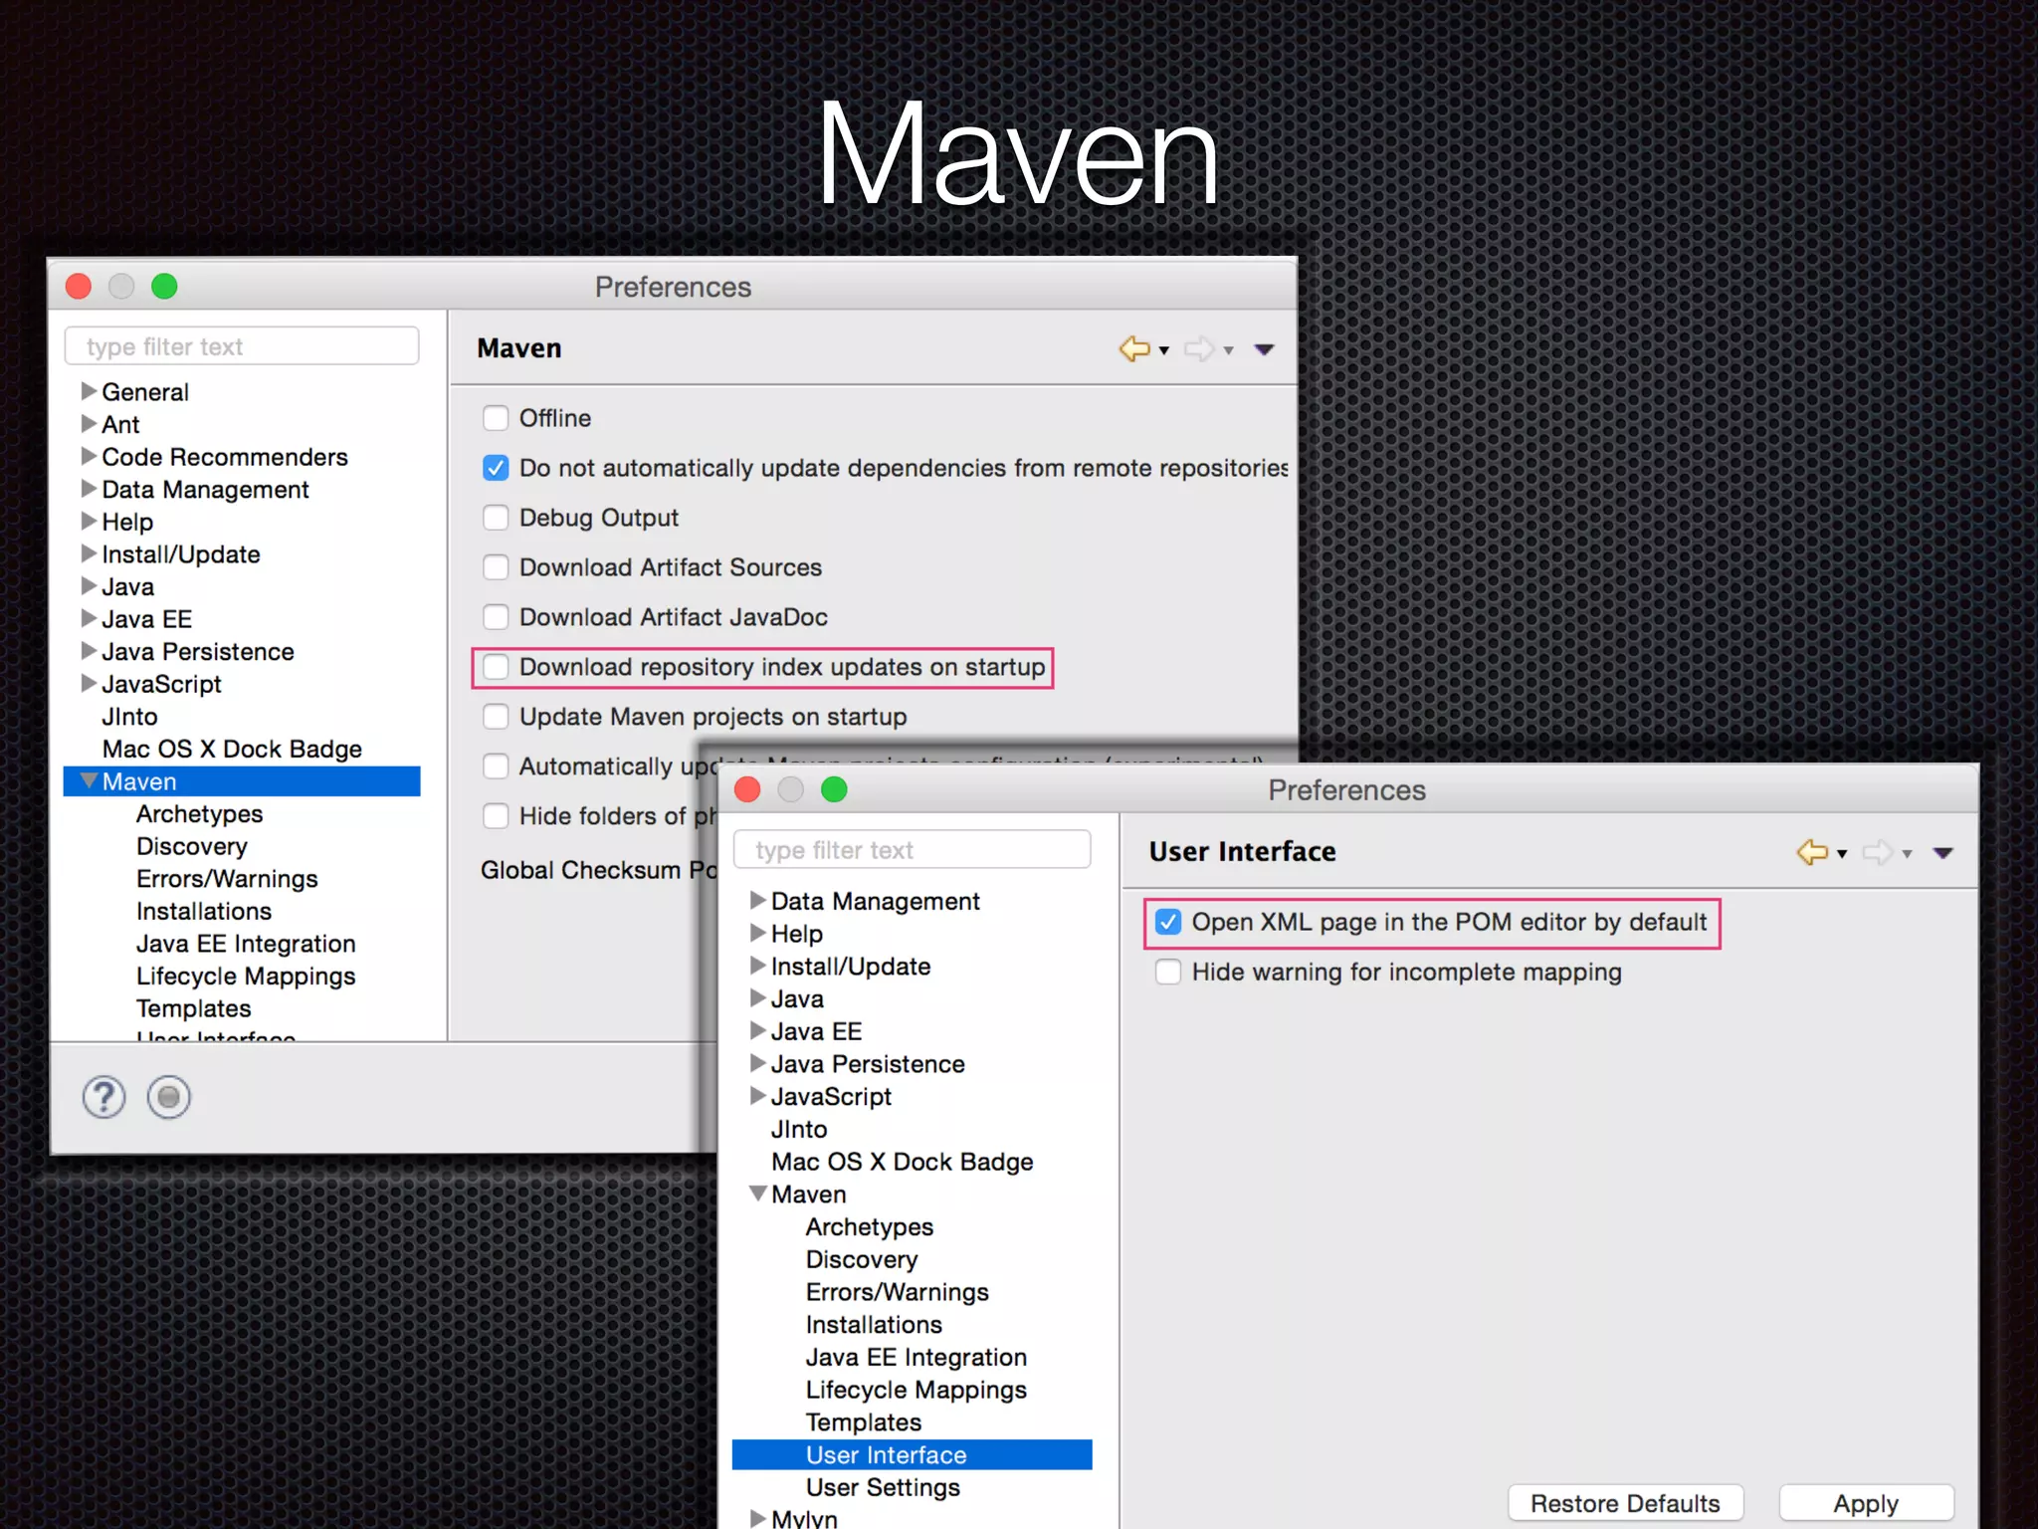The width and height of the screenshot is (2038, 1529).
Task: Click filter text field in front window
Action: pos(912,850)
